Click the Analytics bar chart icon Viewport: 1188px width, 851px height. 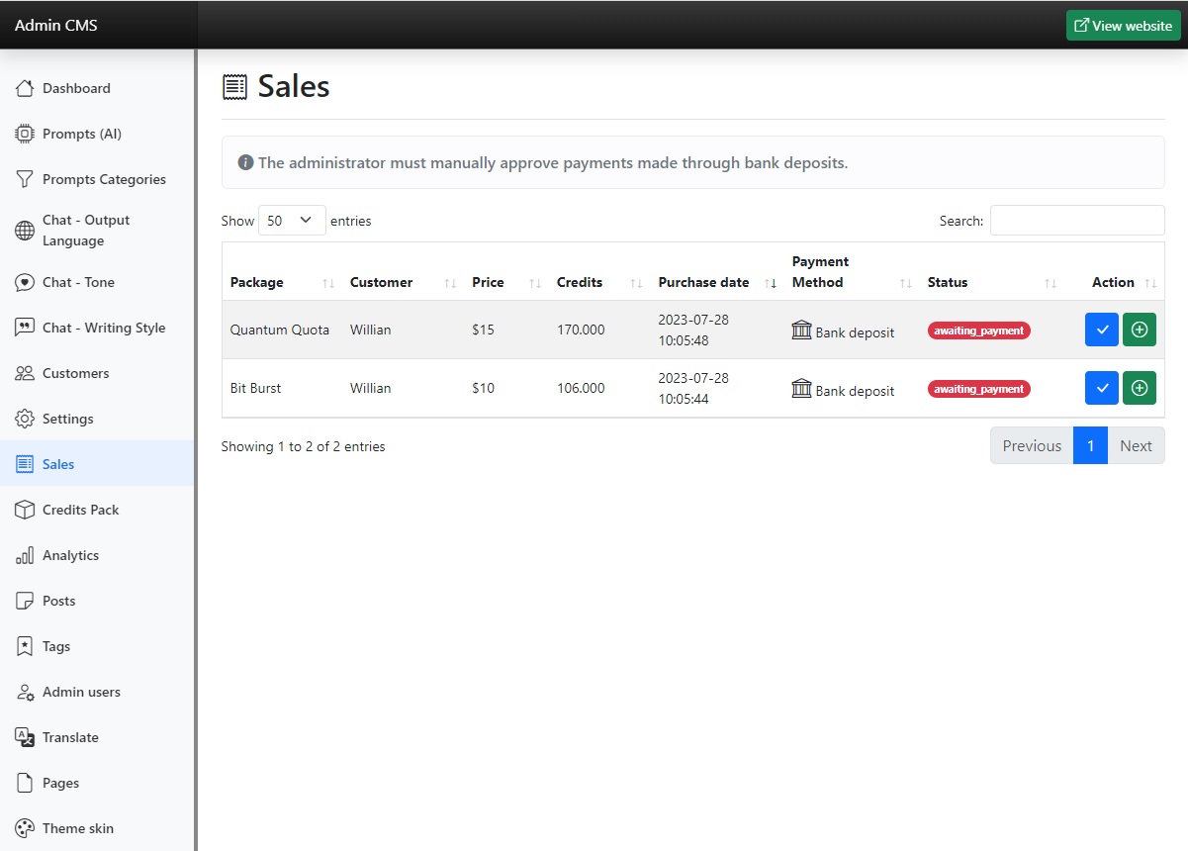pyautogui.click(x=25, y=555)
